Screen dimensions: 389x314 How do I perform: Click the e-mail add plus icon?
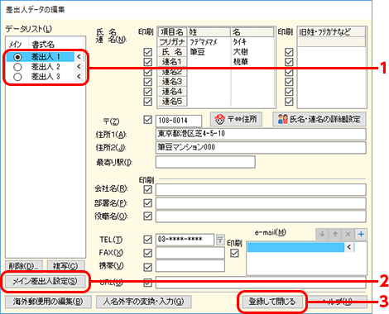point(361,235)
